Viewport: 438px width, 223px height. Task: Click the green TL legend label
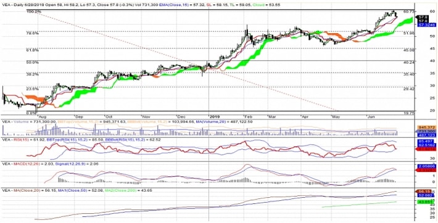point(233,5)
